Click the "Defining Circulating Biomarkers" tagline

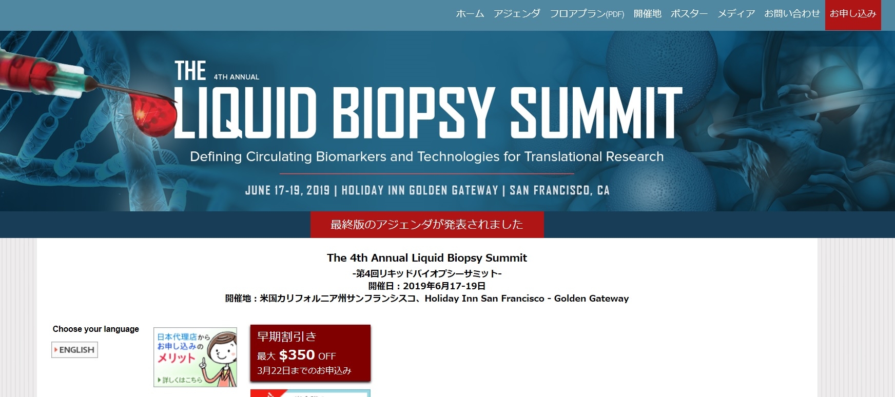[x=426, y=157]
